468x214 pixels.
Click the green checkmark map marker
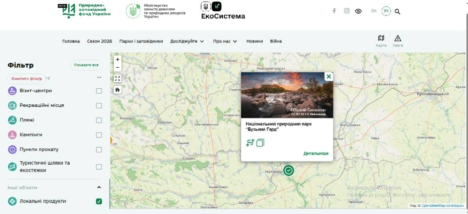click(289, 171)
